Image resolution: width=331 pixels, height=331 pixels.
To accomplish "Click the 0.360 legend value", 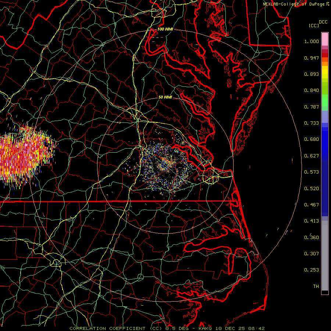I will click(312, 238).
